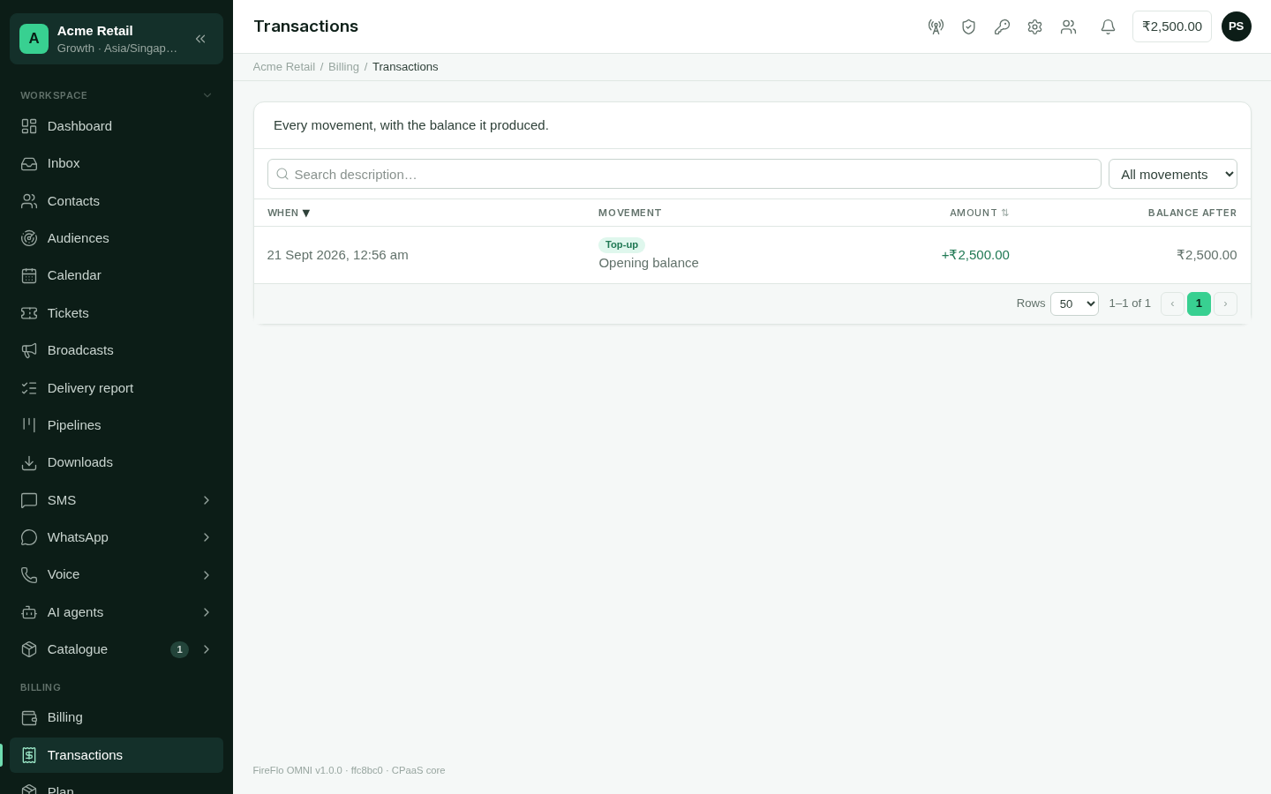Click the Billing breadcrumb link
The image size is (1271, 794).
click(x=343, y=67)
